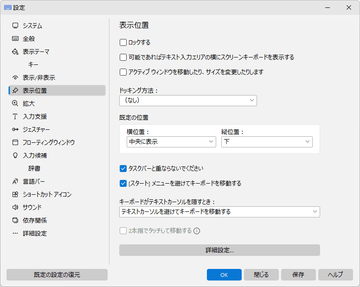Click the lightbulb icon beside 入力候補

(x=15, y=155)
